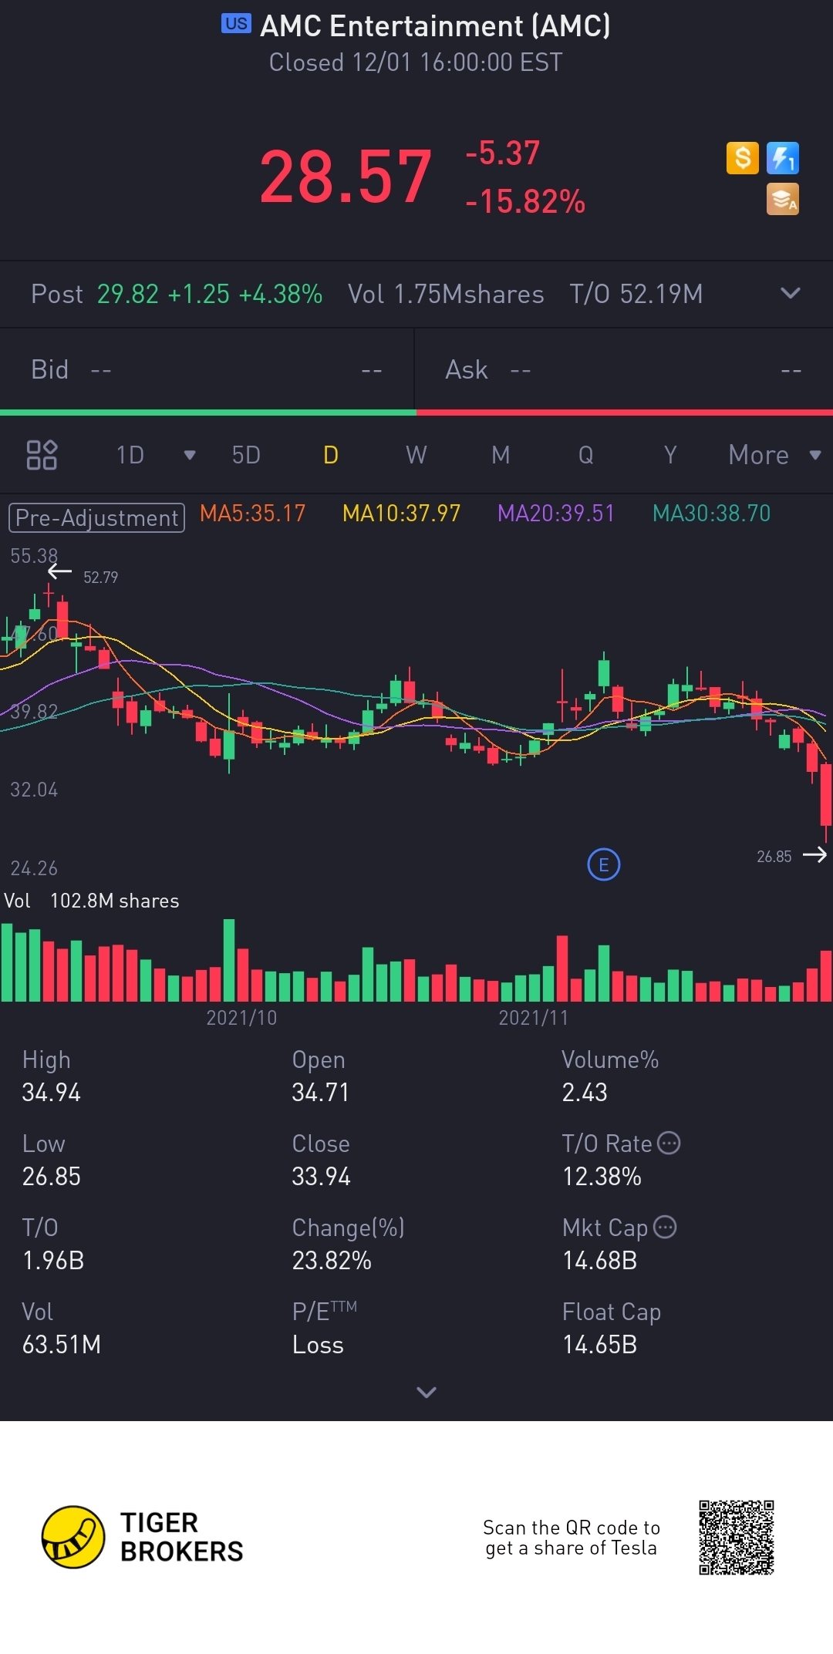
Task: Expand more stock details chevron
Action: click(x=427, y=1392)
